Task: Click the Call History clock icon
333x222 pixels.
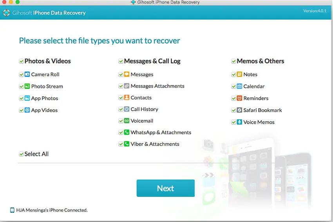Action: click(x=127, y=109)
